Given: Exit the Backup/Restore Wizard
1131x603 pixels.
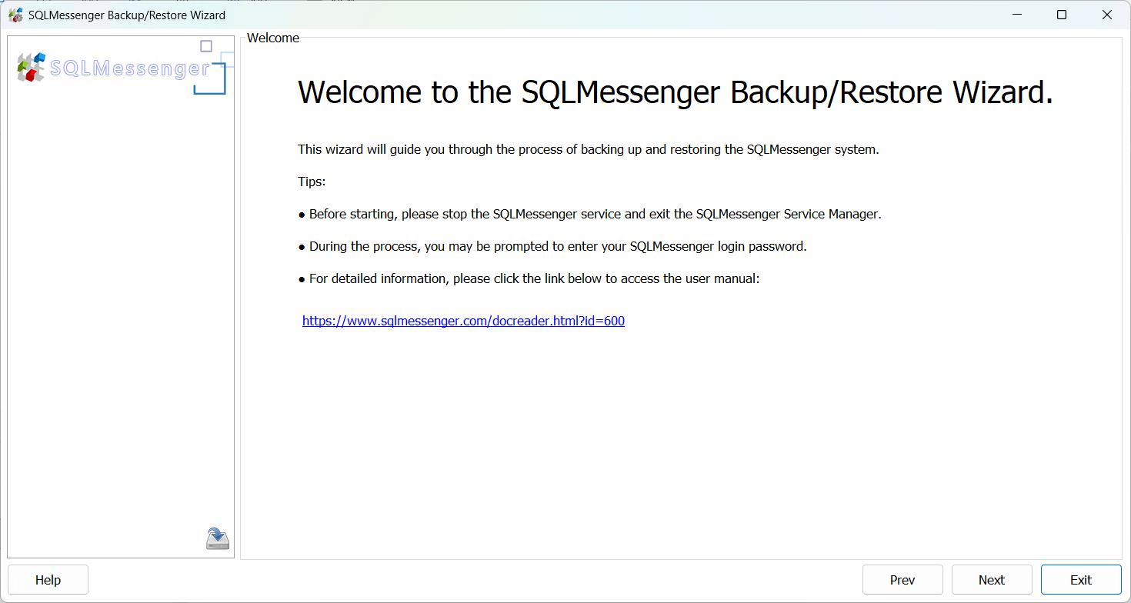Looking at the screenshot, I should click(1081, 579).
